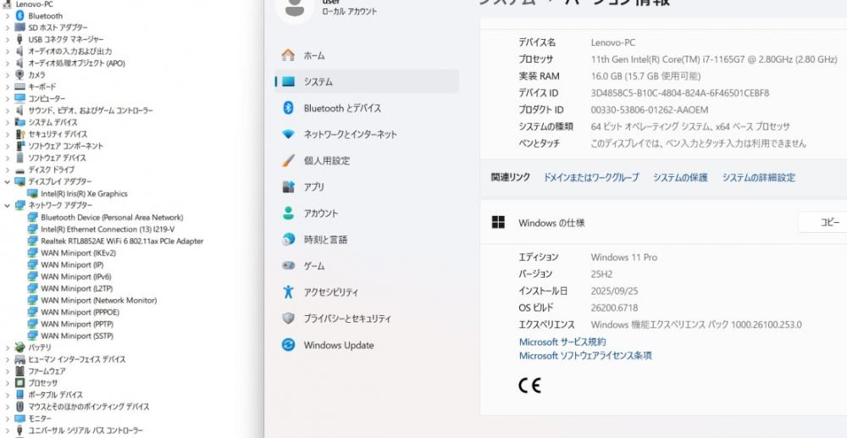Screen dimensions: 847x438
Task: Click the ファームウェア device icon
Action: coord(20,371)
